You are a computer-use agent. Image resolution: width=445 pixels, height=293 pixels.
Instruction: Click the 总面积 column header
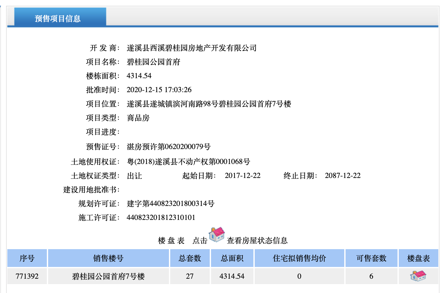pos(232,258)
